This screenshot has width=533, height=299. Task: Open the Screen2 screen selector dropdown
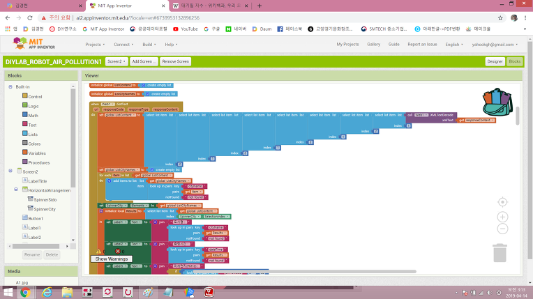click(x=117, y=61)
